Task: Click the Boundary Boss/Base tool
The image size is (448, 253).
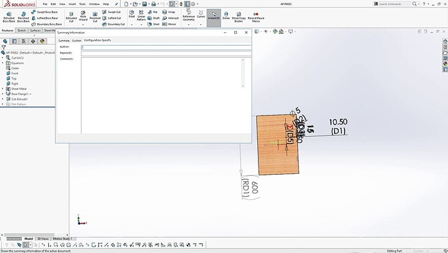Action: pos(46,24)
